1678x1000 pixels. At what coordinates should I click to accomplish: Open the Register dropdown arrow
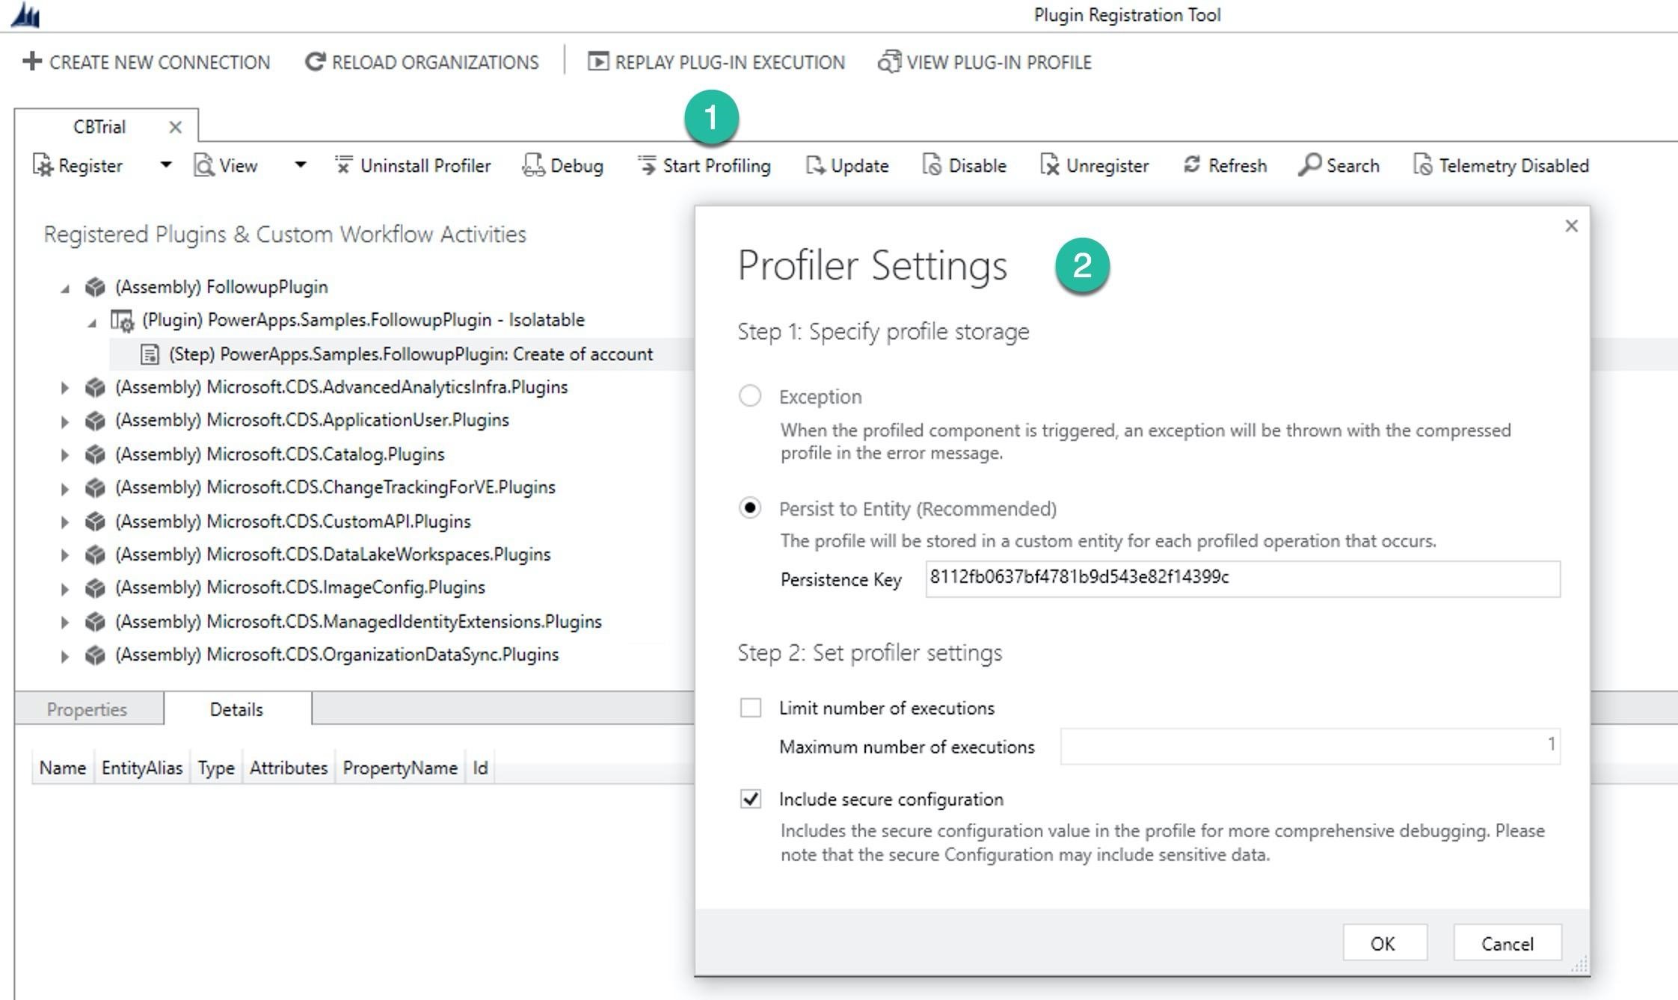point(165,164)
